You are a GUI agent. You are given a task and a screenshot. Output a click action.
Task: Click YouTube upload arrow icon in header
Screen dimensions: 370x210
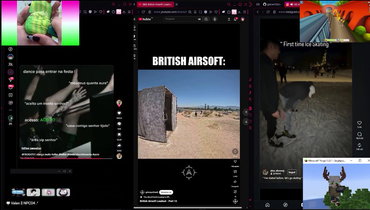229,19
